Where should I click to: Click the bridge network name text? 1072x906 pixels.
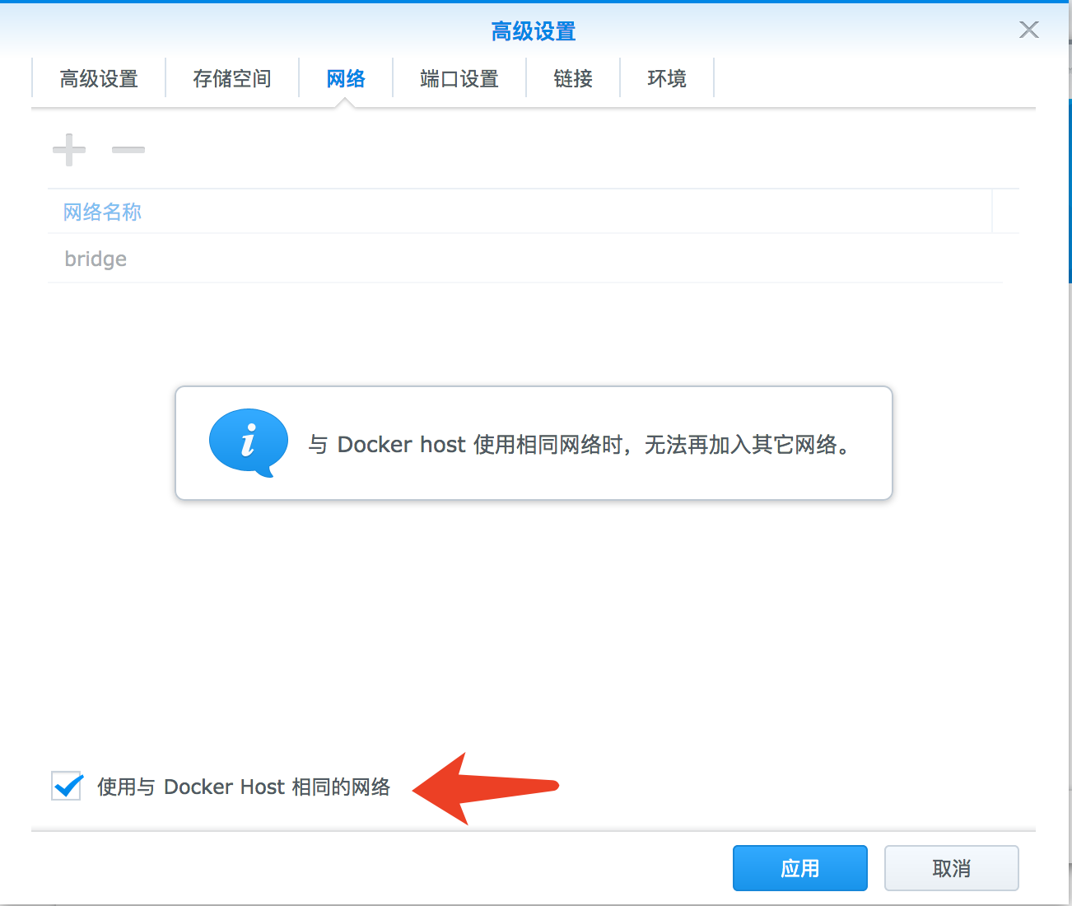coord(95,258)
